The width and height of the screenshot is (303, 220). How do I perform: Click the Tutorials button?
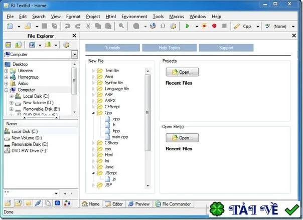click(112, 48)
